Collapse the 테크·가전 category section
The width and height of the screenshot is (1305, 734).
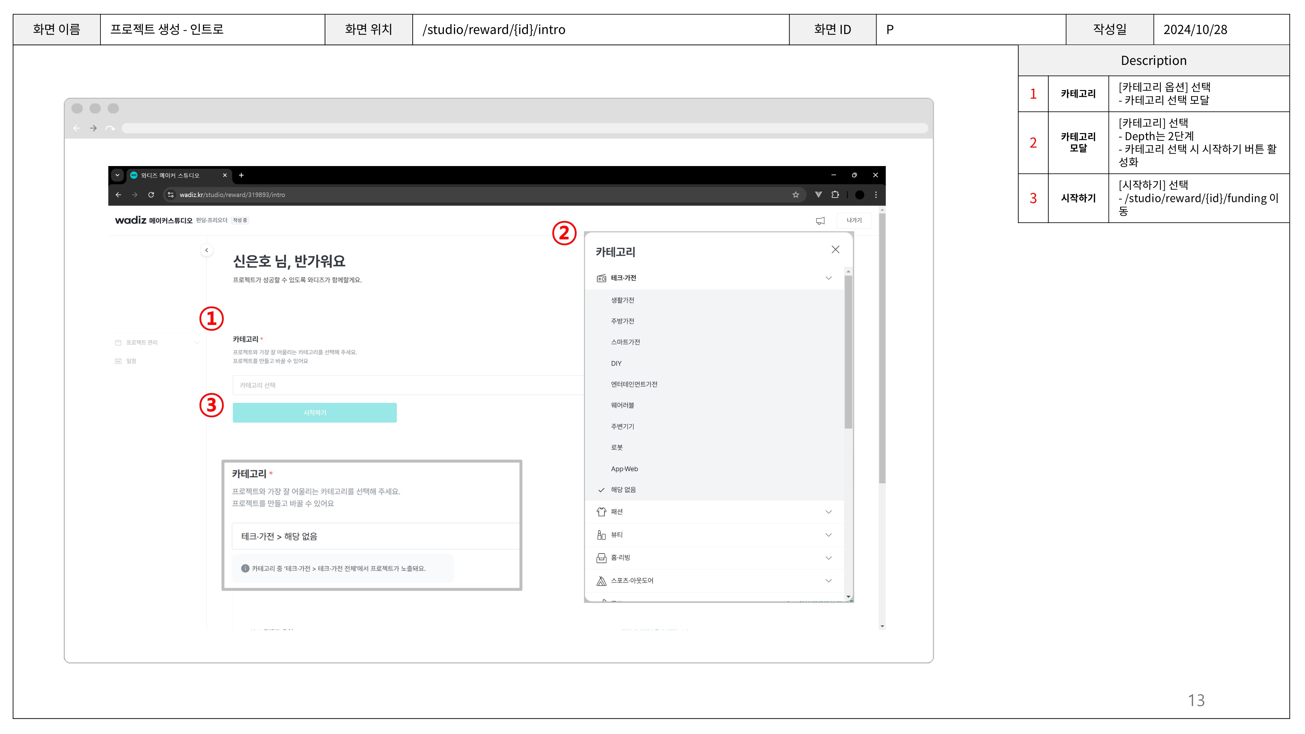[x=828, y=278]
